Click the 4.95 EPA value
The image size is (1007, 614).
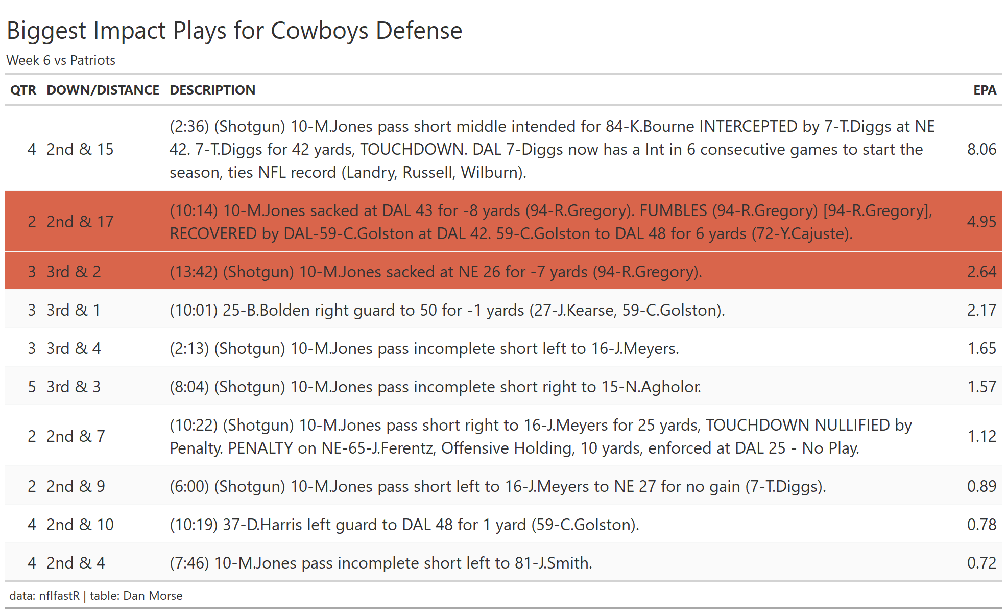(981, 222)
